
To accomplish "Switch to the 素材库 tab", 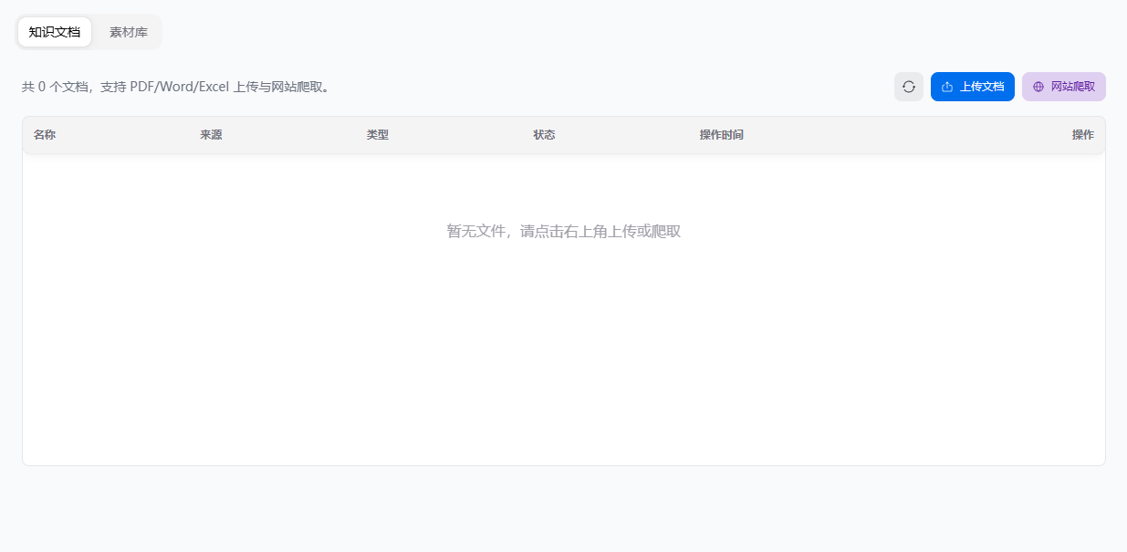I will pyautogui.click(x=129, y=32).
